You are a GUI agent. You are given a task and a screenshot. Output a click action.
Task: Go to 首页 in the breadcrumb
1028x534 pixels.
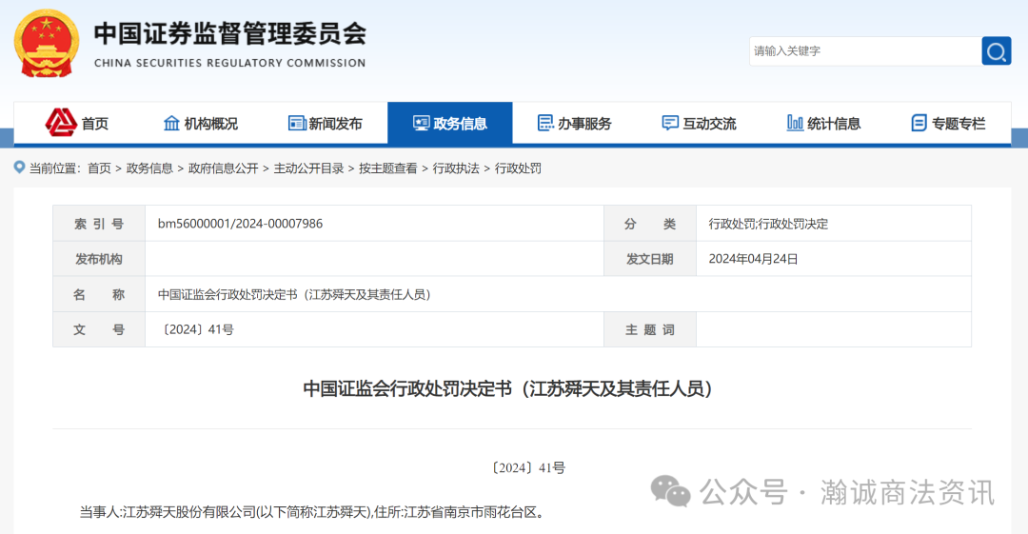(x=100, y=168)
